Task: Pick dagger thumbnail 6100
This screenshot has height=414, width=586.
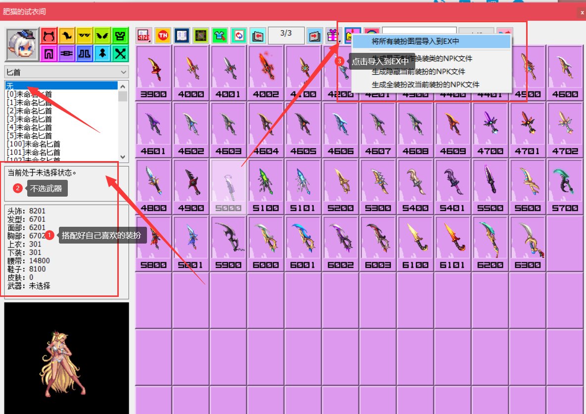Action: coord(415,244)
